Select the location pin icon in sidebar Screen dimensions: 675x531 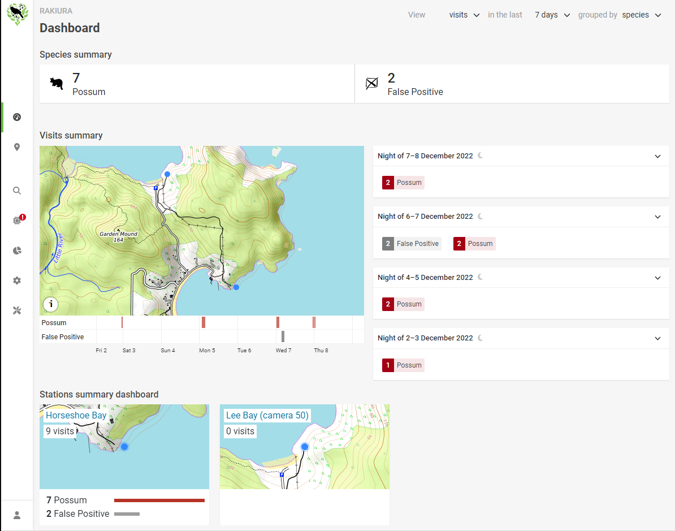[x=17, y=147]
